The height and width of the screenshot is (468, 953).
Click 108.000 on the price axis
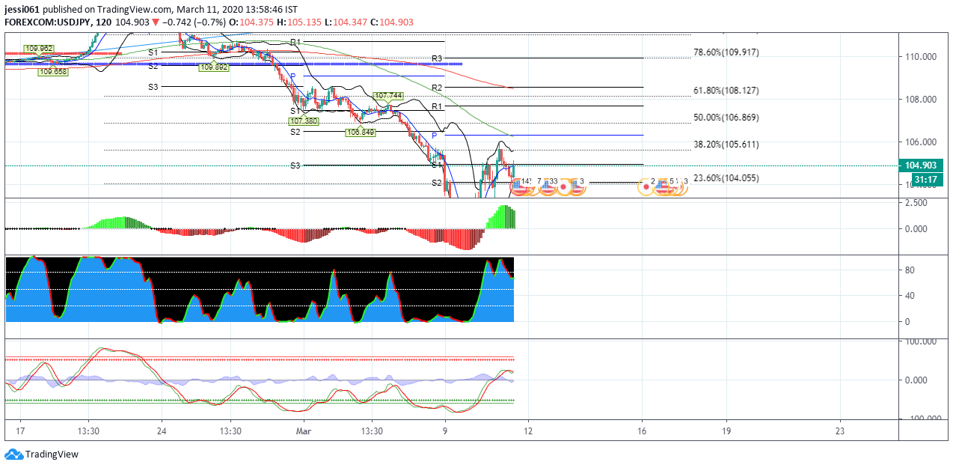coord(921,100)
